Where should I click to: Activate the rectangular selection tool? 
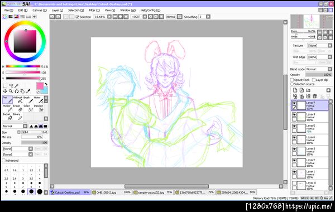coord(5,86)
